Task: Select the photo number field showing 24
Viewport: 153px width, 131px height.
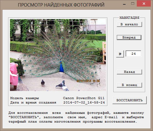Action: pyautogui.click(x=133, y=54)
